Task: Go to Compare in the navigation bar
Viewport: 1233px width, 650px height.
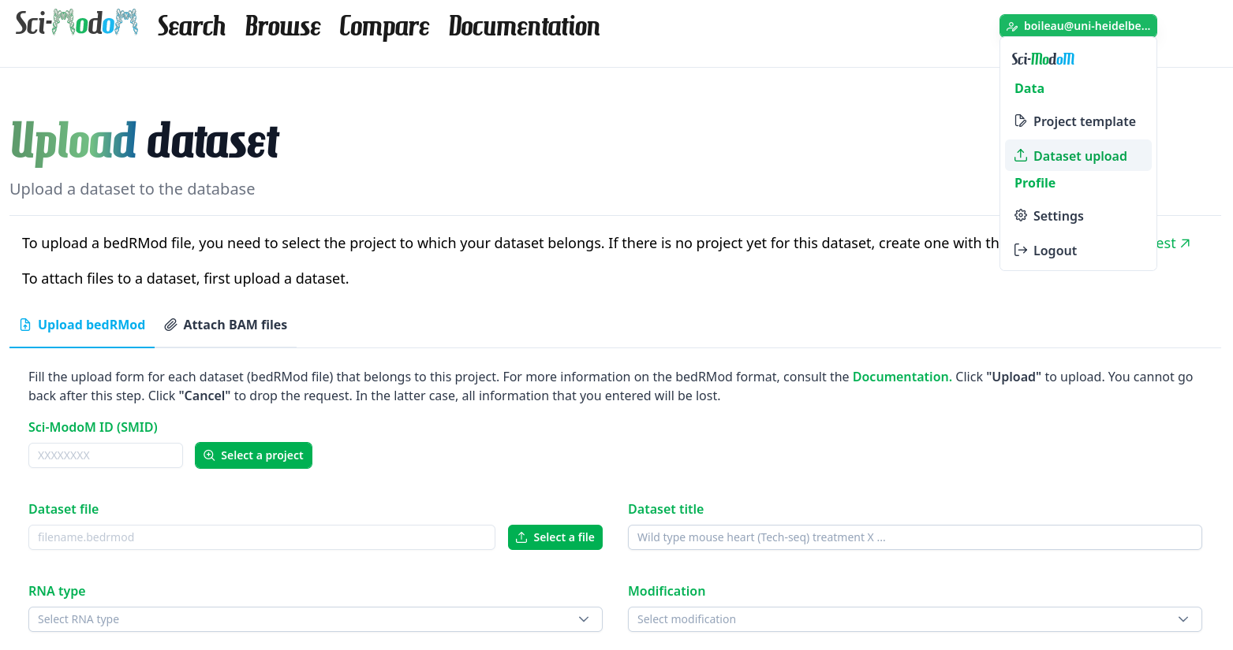Action: (384, 26)
